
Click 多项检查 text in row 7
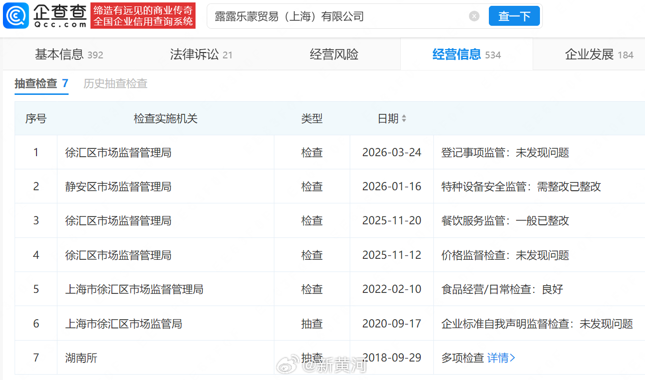[463, 358]
